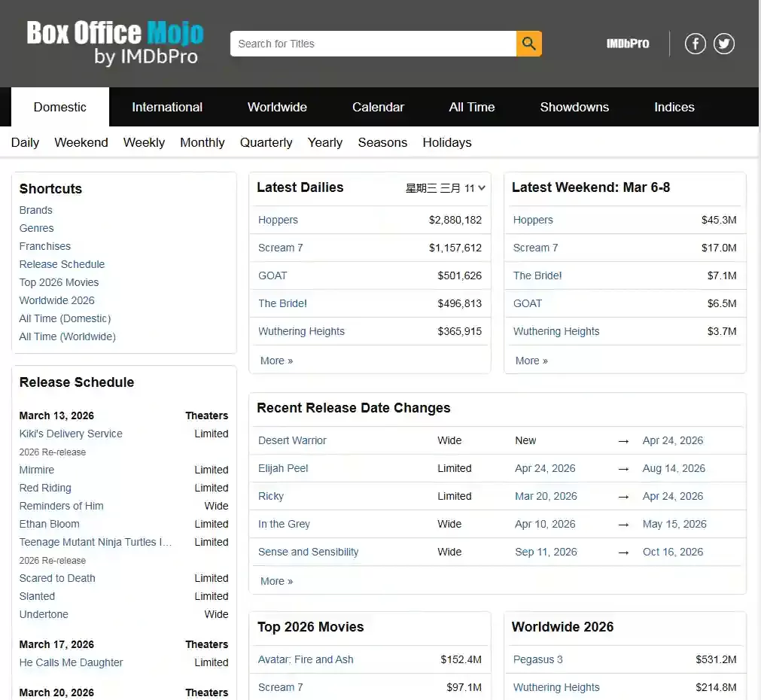Open the Facebook icon link
The width and height of the screenshot is (761, 700).
695,44
